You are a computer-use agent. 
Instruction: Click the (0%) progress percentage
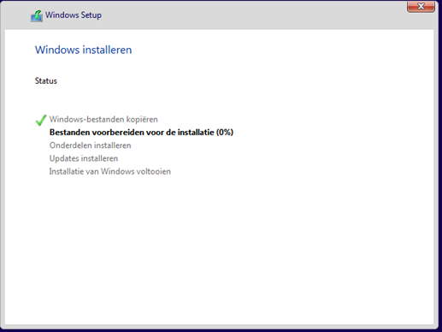pos(225,133)
